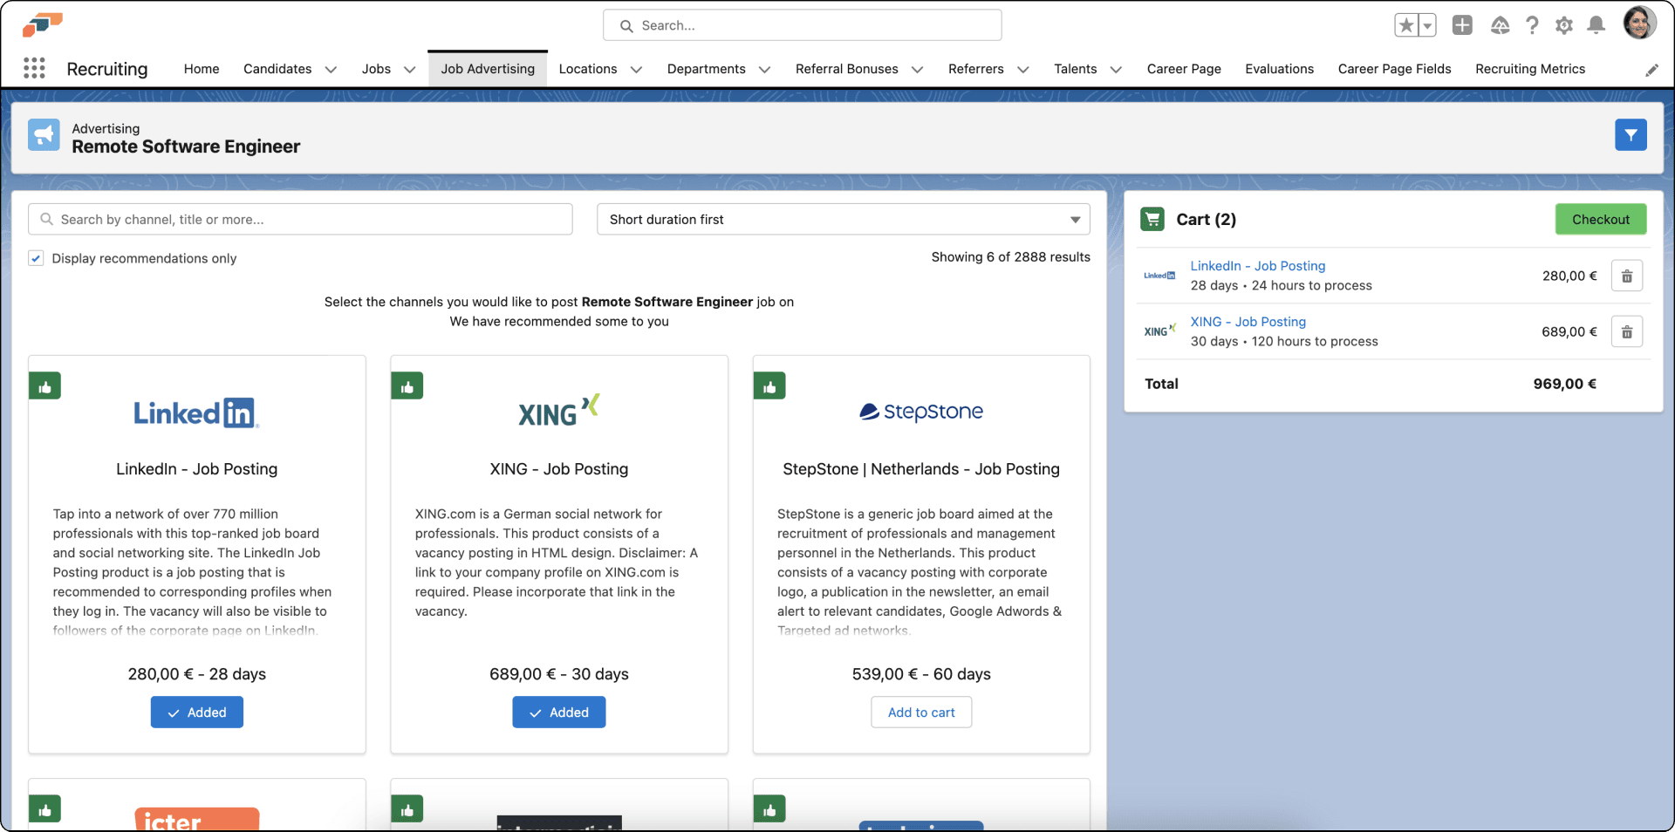
Task: Click the XING thumbnail in the cart
Action: 1159,331
